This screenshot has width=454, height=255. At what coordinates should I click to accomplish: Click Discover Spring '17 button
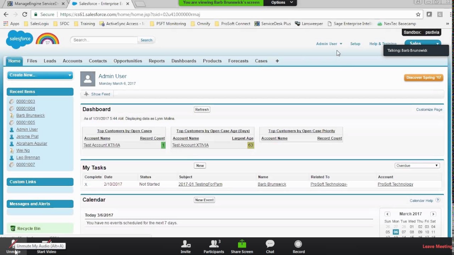tap(423, 78)
